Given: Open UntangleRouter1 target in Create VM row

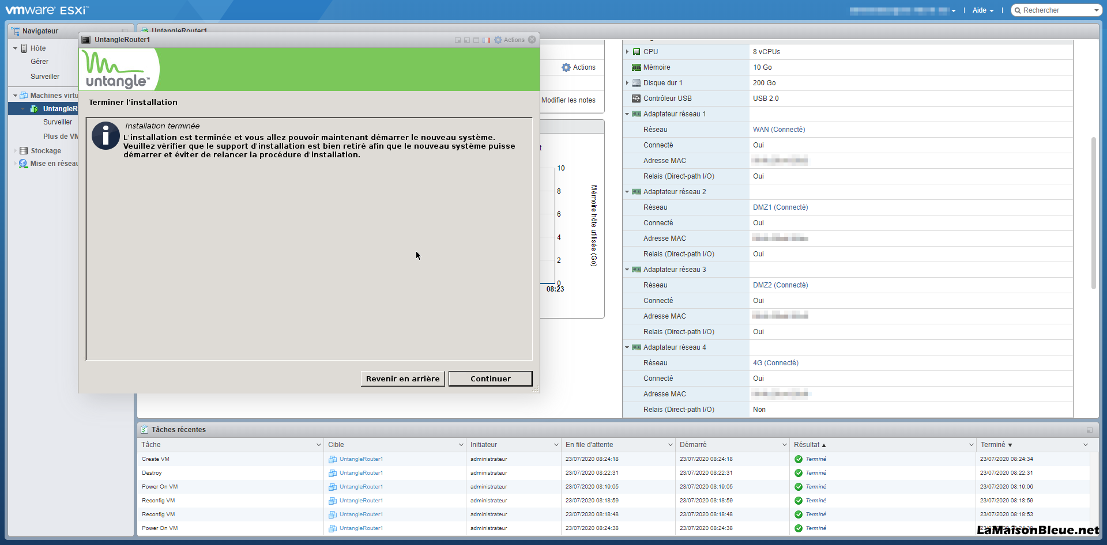Looking at the screenshot, I should (x=361, y=459).
